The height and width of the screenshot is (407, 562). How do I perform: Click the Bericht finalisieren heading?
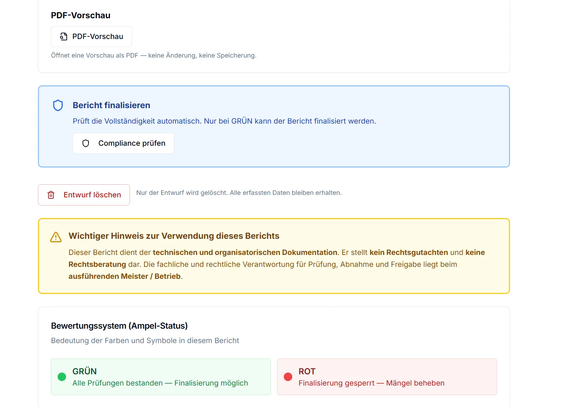[x=111, y=105]
